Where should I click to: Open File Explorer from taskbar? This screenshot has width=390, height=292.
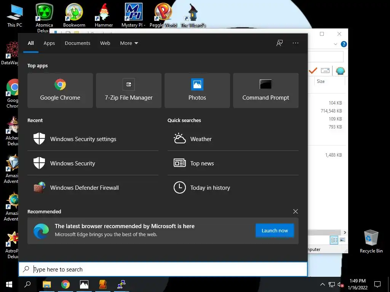46,284
